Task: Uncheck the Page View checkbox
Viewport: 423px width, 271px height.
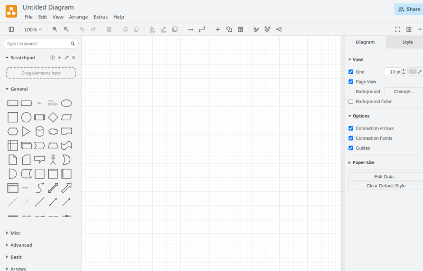Action: (351, 82)
